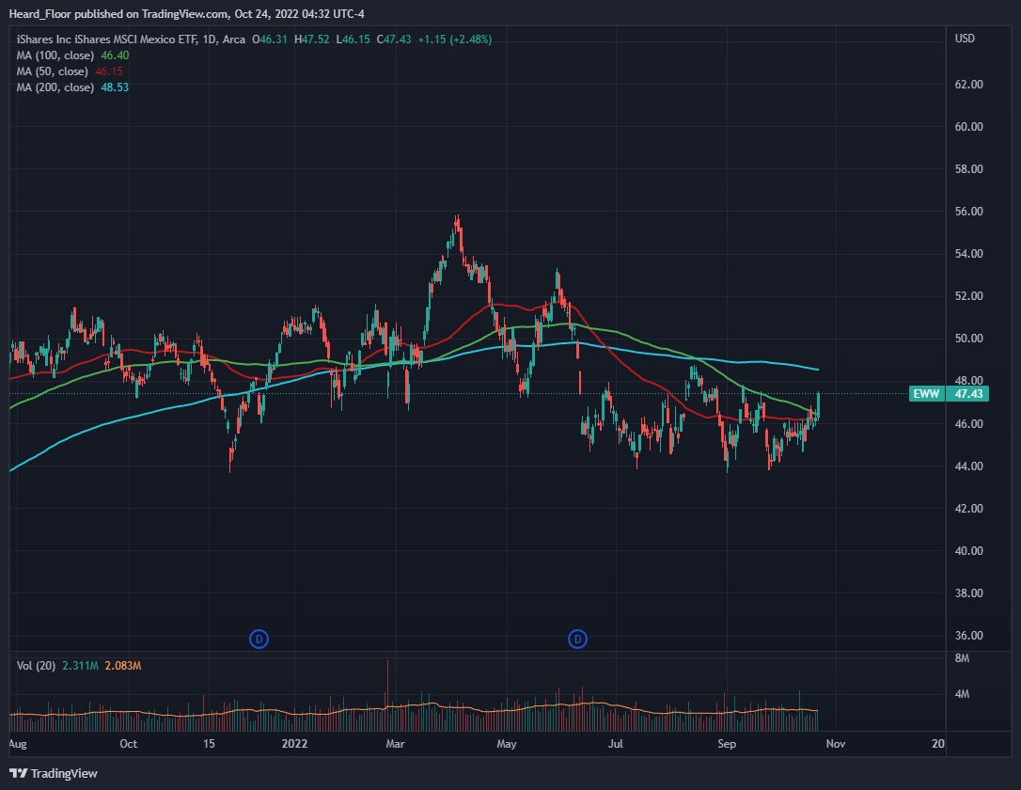
Task: Click the dividend marker near 2022
Action: click(x=259, y=639)
